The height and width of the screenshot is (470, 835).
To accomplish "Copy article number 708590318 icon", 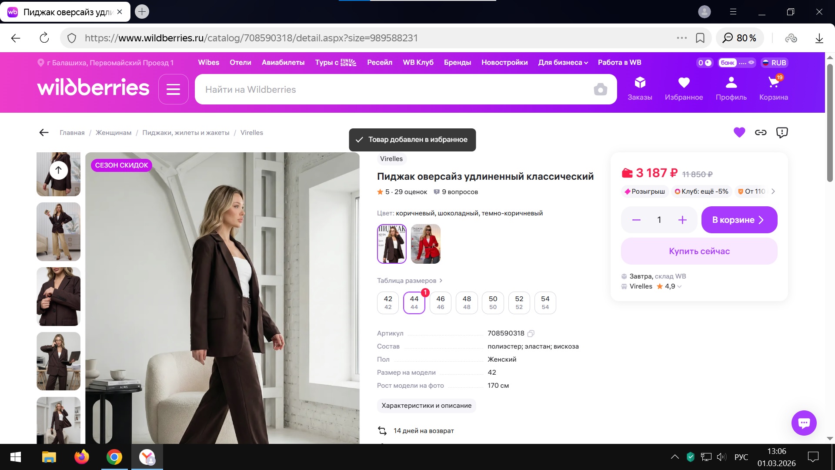I will click(531, 334).
